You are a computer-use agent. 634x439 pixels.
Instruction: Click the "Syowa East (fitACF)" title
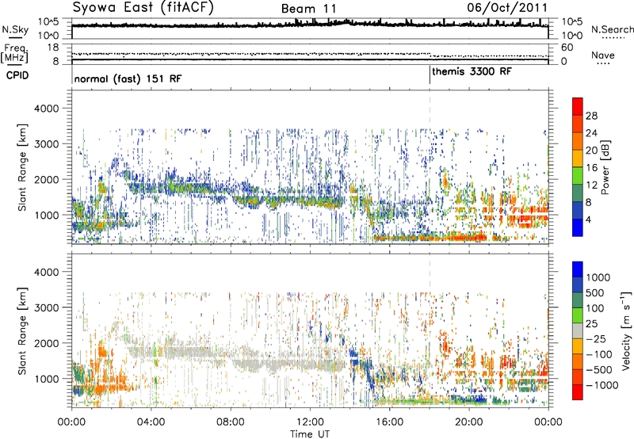tap(143, 7)
